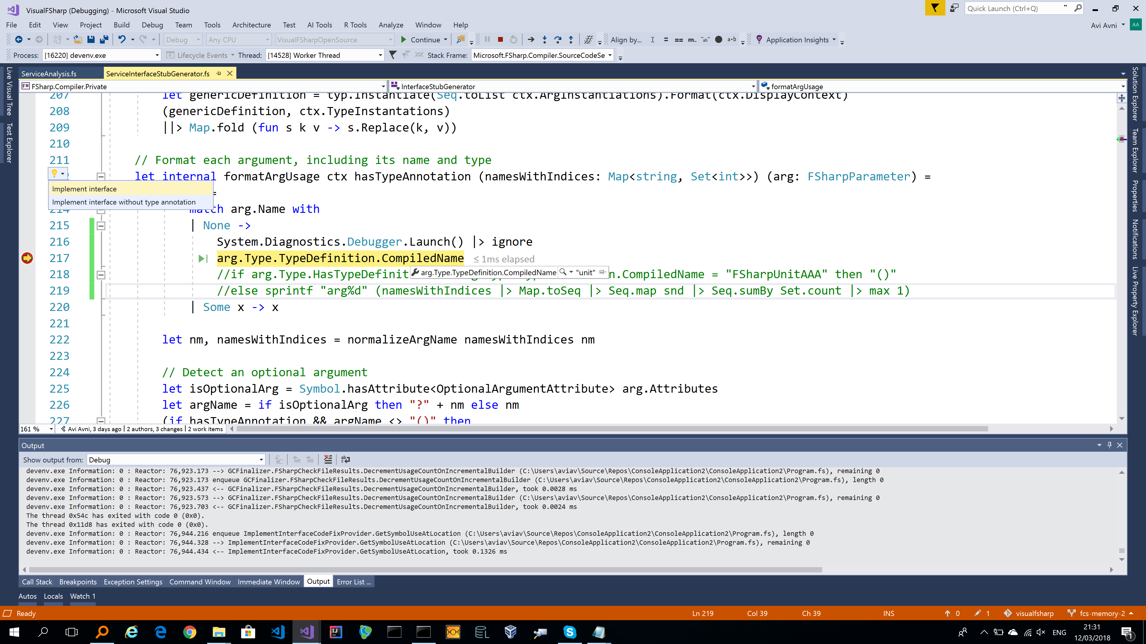Click the Save All toolbar icon

pos(104,40)
